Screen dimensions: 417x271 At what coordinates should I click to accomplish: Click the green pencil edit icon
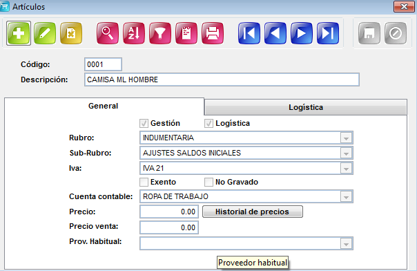click(x=45, y=33)
